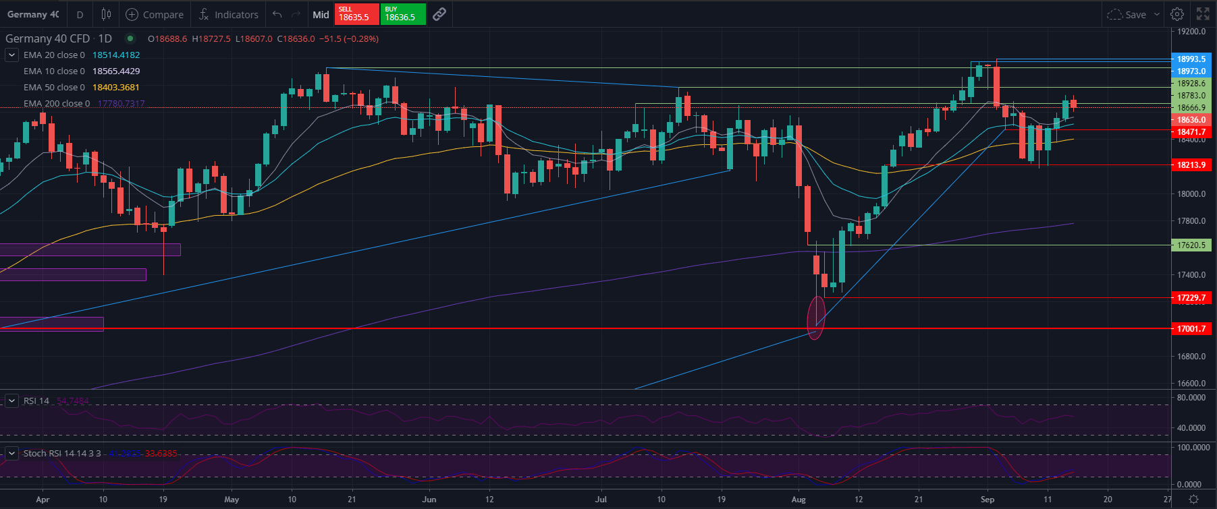
Task: Open the Indicators list
Action: click(228, 14)
